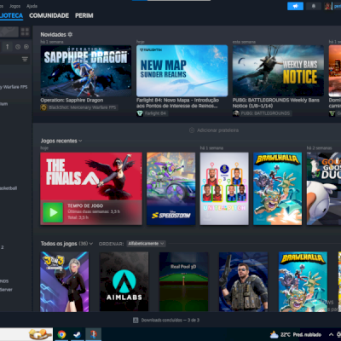Open the New Map Sunder Realms image

click(182, 71)
